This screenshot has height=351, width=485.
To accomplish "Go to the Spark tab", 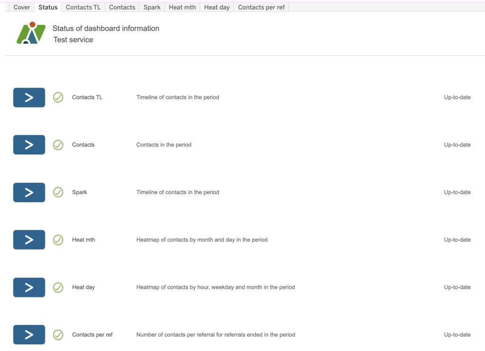I will click(x=152, y=7).
